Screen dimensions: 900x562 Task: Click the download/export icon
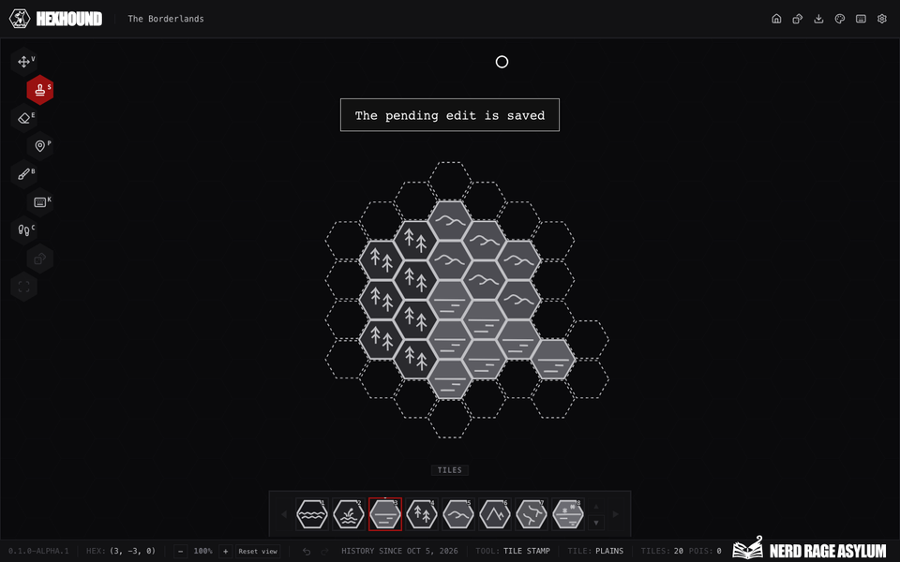819,19
